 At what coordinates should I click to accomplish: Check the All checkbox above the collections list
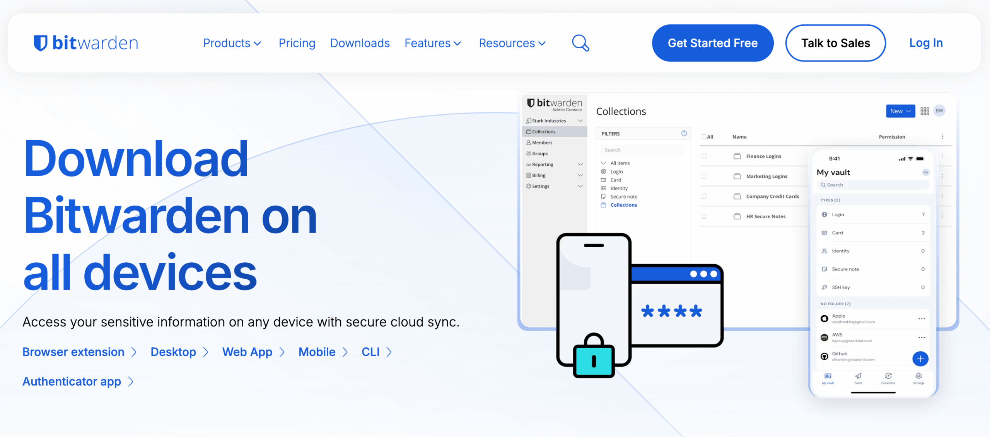coord(704,136)
